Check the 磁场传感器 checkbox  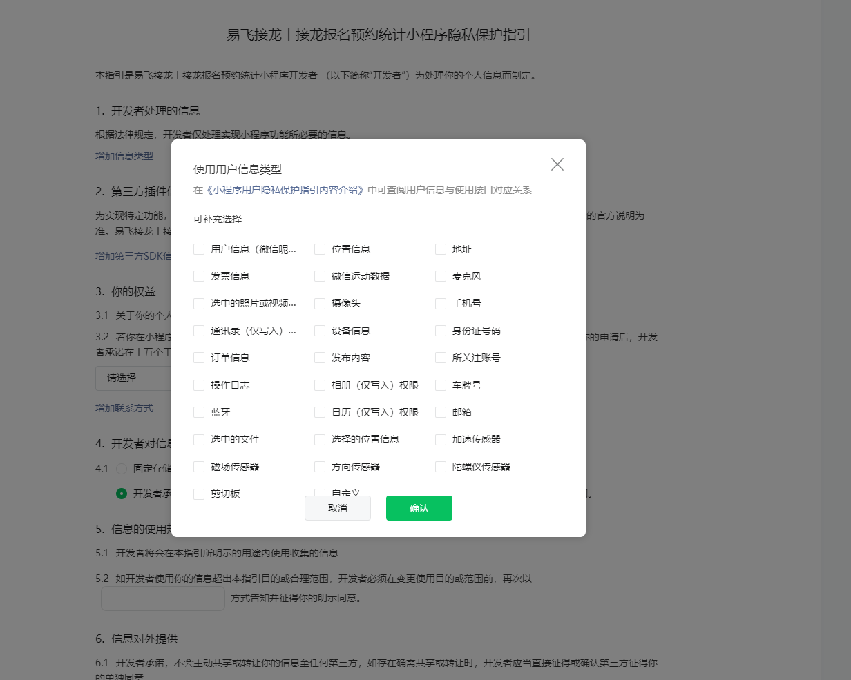199,467
